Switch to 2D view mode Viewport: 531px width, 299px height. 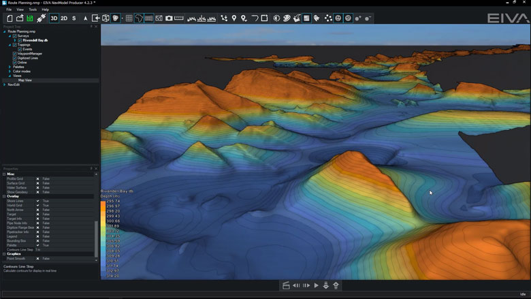pos(64,18)
